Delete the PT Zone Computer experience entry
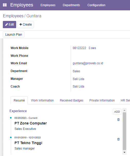Image resolution: width=130 pixels, height=156 pixels. 118,120
